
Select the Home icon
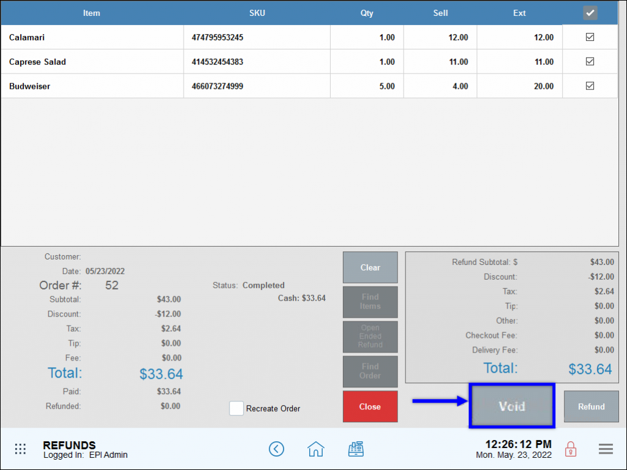click(315, 449)
